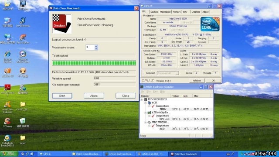This screenshot has width=279, height=157.
Task: Click the Processors to use input field
Action: coord(90,48)
